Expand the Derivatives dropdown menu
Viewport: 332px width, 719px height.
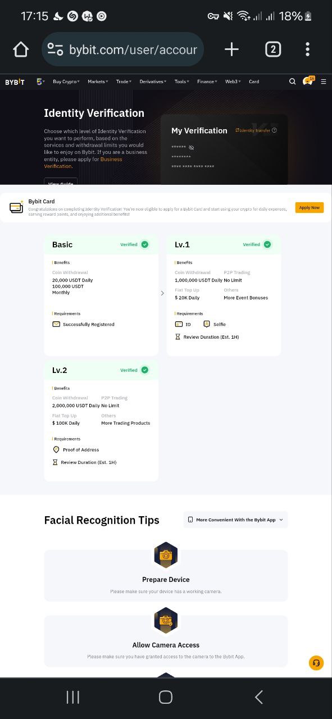[153, 81]
